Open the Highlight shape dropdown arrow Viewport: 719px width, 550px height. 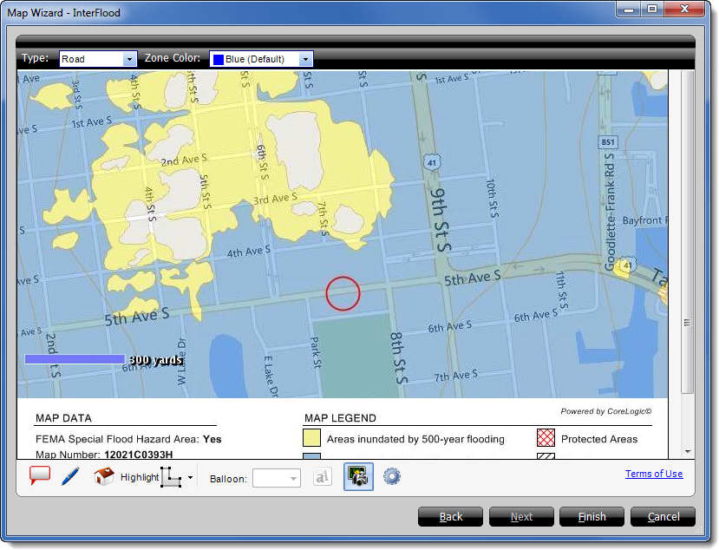tap(190, 477)
